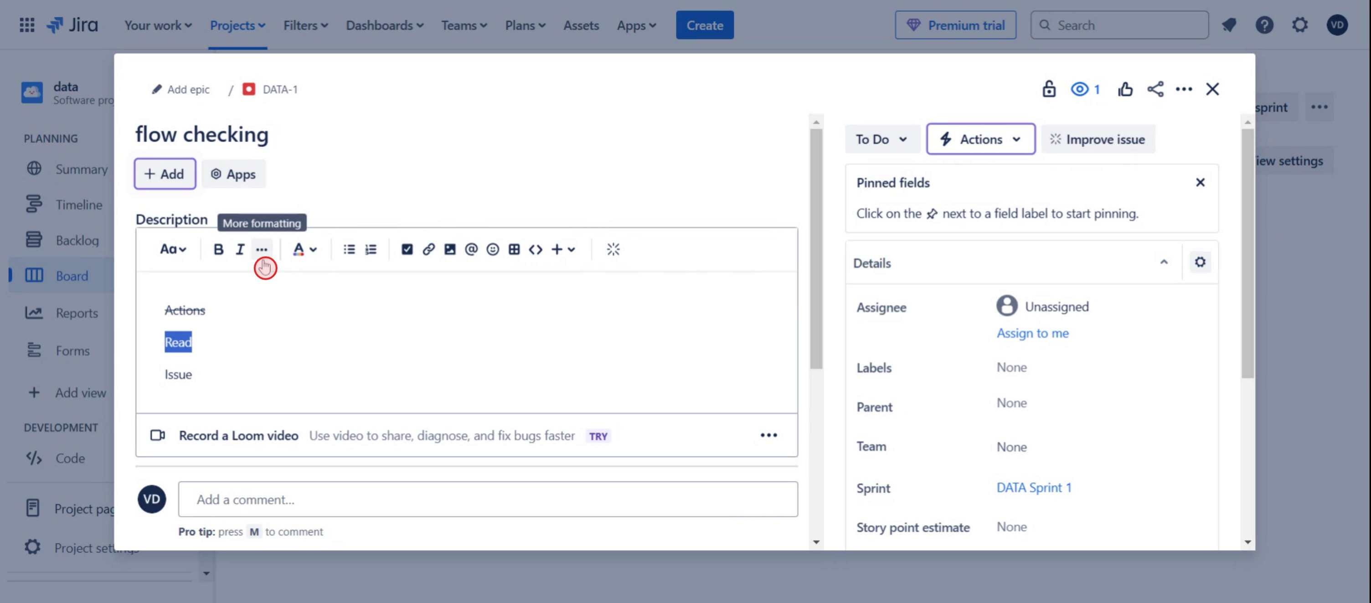Screen dimensions: 1371x603
Task: Click the @ mention icon
Action: [471, 249]
